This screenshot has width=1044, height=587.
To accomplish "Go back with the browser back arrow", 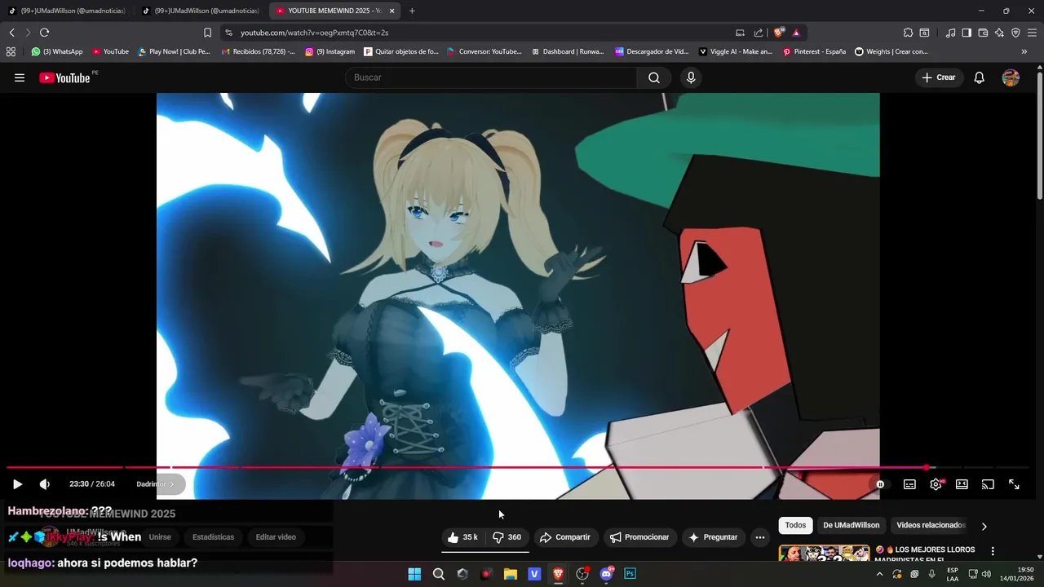I will [x=11, y=33].
